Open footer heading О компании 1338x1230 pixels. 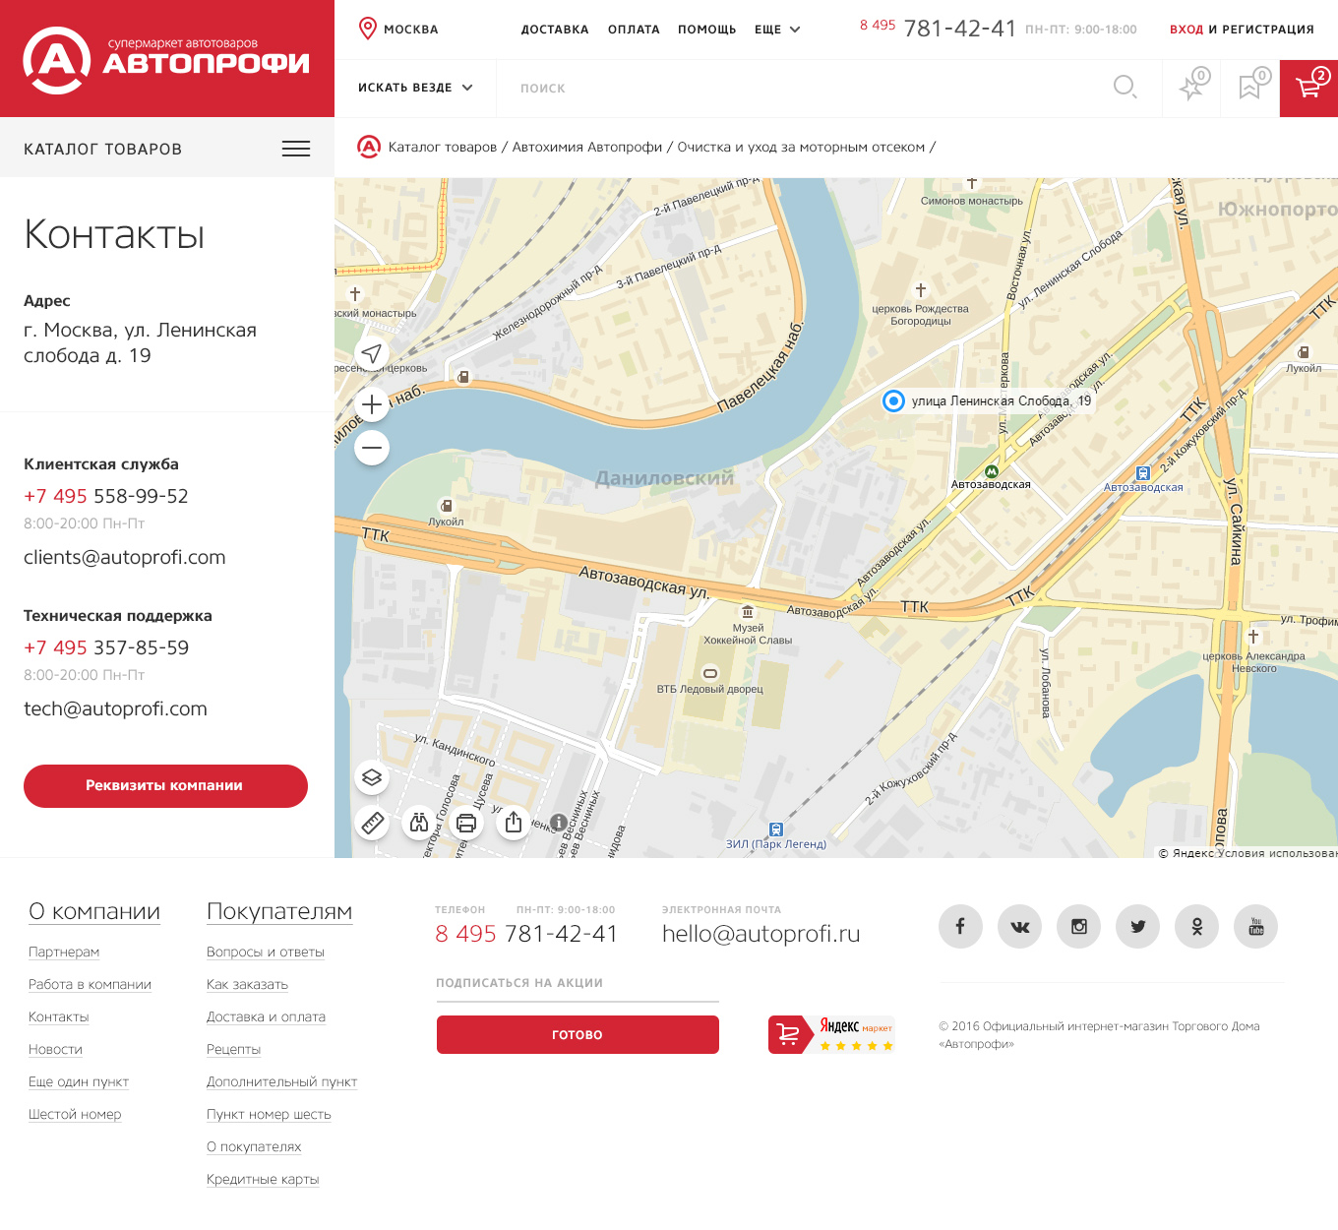click(x=94, y=911)
